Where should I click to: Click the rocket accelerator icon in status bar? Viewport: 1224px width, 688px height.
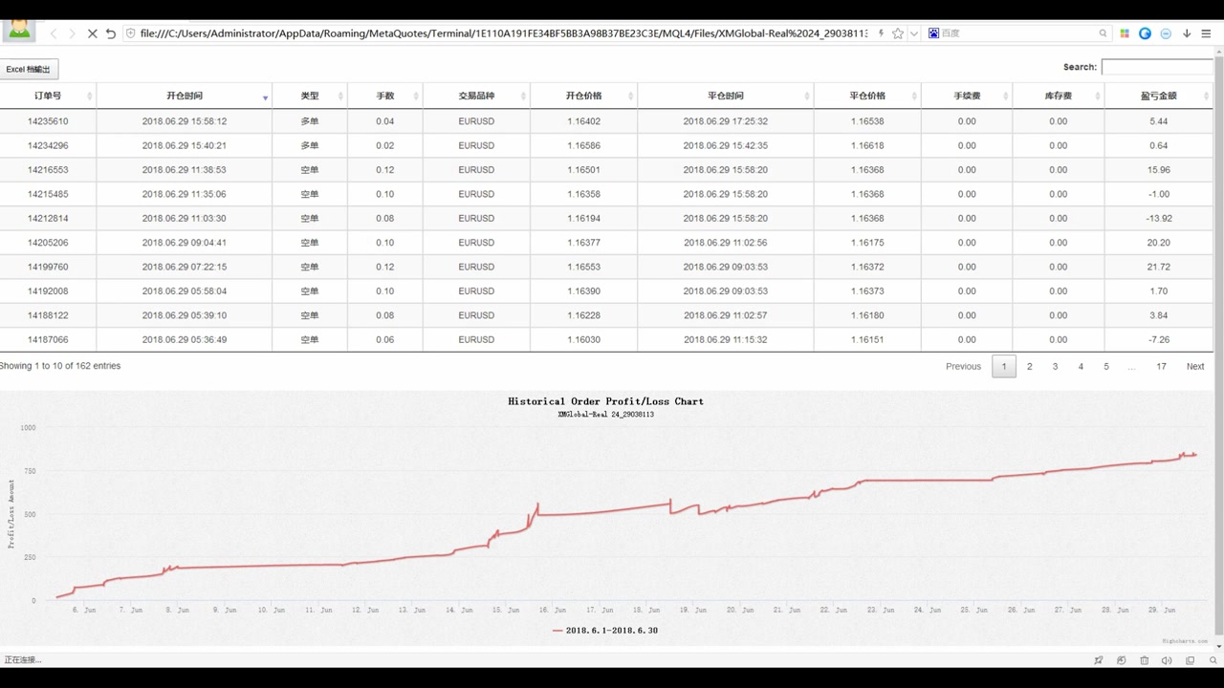pyautogui.click(x=1098, y=660)
